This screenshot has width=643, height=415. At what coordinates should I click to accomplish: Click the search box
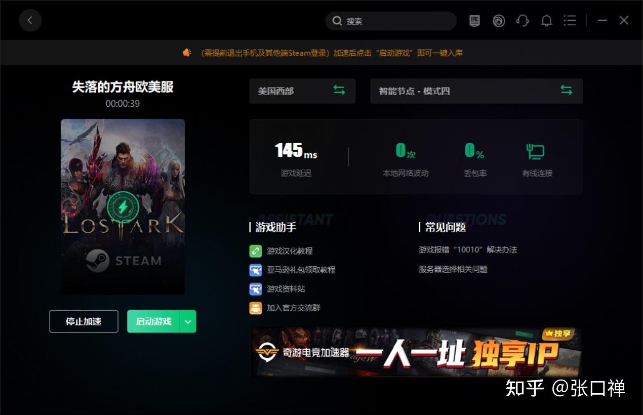[x=391, y=21]
